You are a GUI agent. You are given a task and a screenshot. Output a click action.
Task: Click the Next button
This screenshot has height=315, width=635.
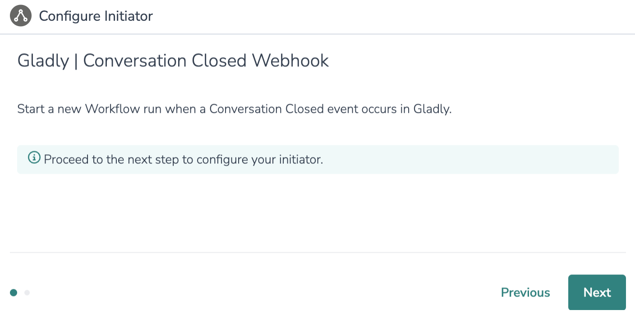(x=597, y=292)
